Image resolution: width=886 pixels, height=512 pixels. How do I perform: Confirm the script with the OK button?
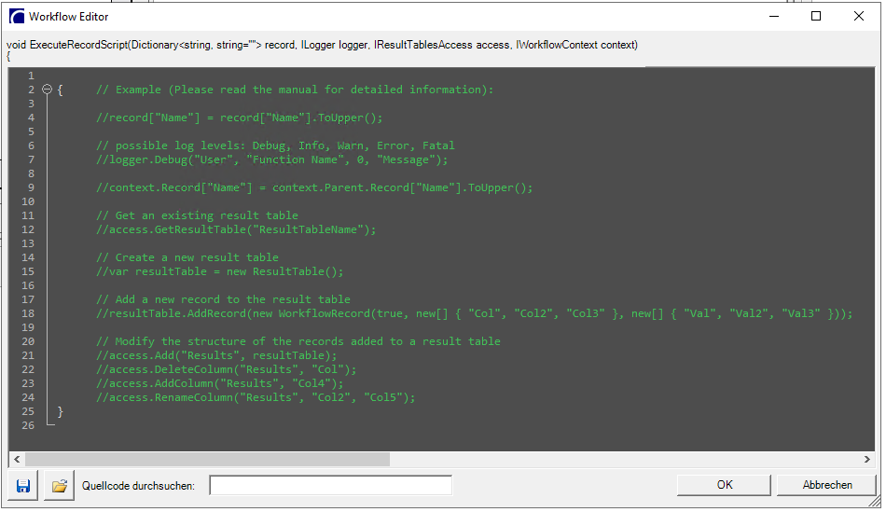pos(725,485)
